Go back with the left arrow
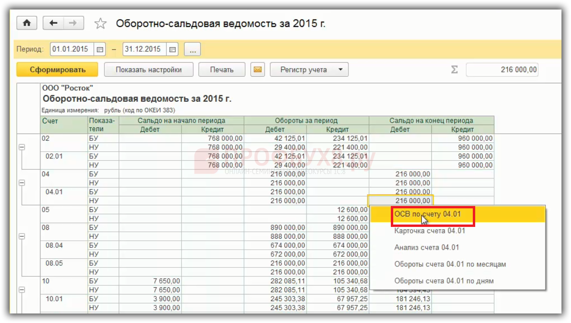The height and width of the screenshot is (323, 571). tap(53, 23)
